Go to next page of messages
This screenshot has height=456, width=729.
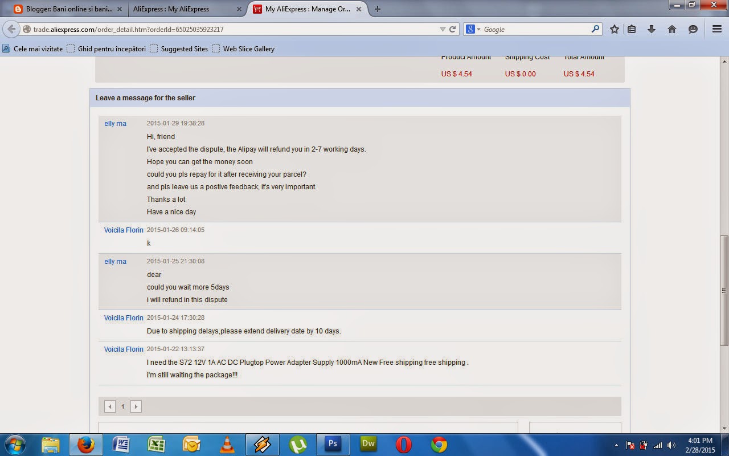[x=136, y=406]
